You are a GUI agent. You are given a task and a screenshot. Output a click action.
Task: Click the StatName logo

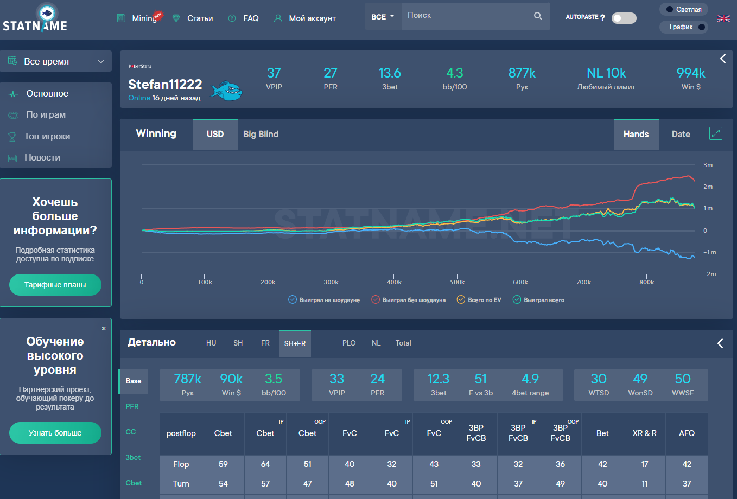pos(35,18)
